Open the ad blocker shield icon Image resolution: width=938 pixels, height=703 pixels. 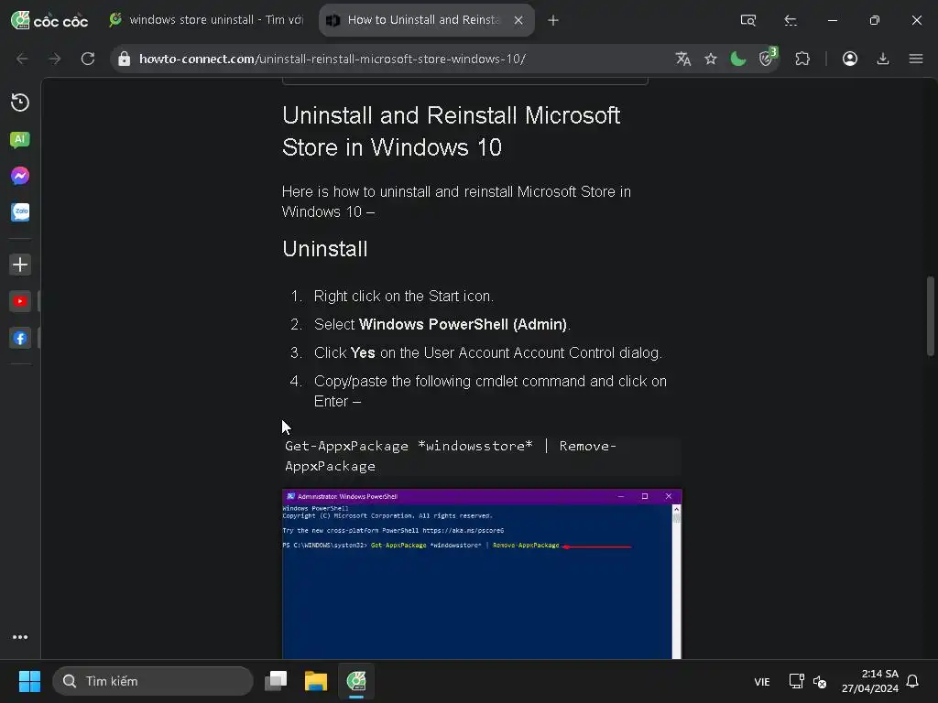tap(767, 58)
